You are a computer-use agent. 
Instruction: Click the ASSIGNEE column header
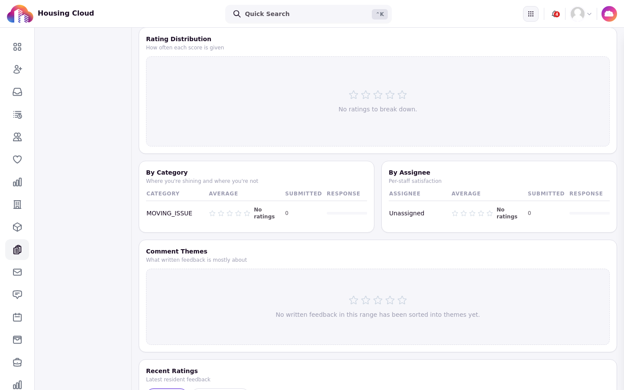coord(405,194)
